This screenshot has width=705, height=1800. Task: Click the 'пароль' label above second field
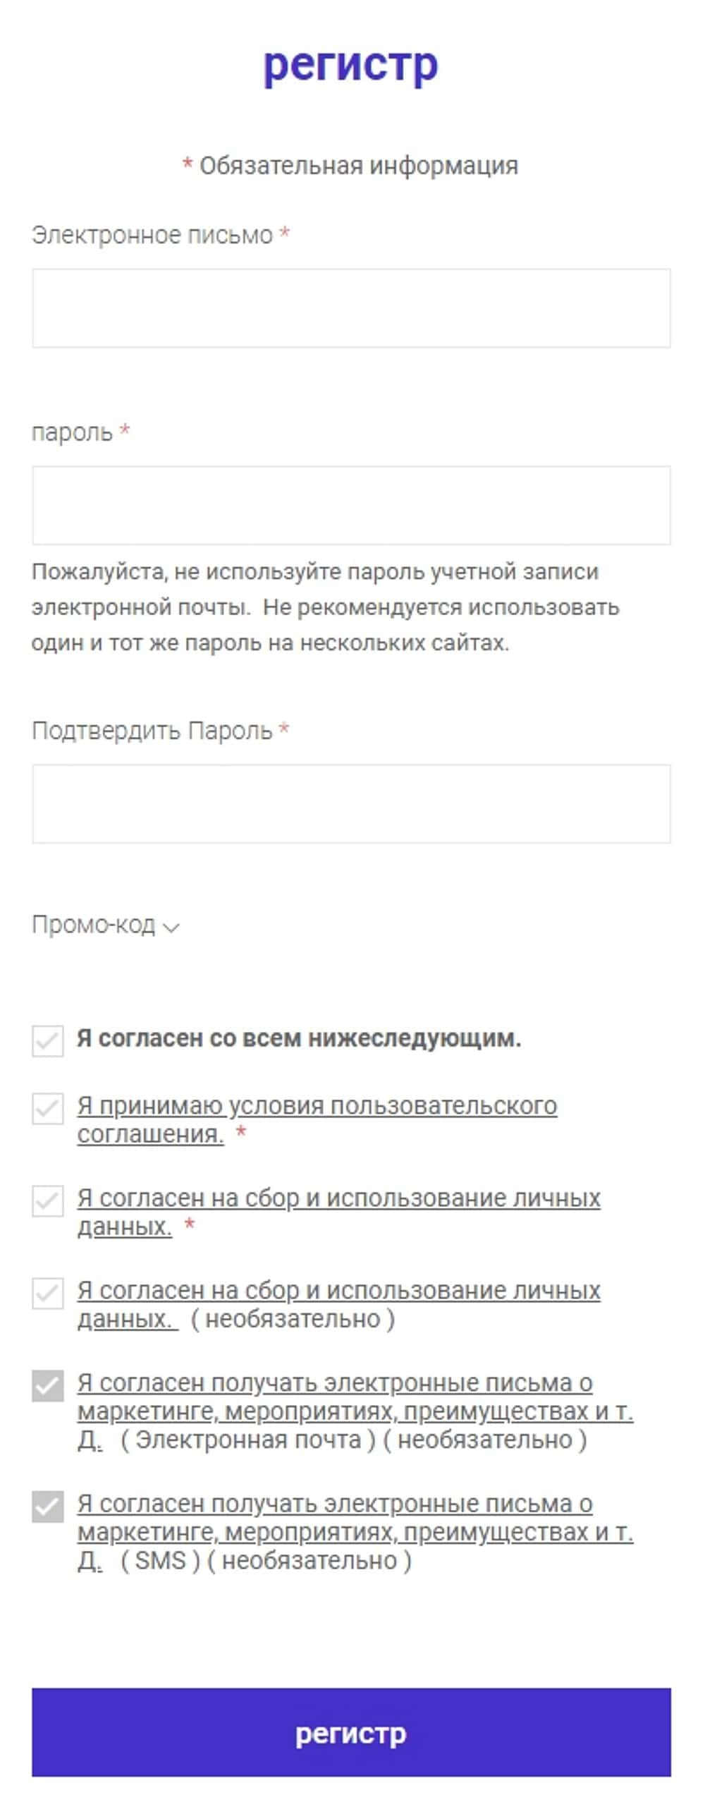click(72, 432)
